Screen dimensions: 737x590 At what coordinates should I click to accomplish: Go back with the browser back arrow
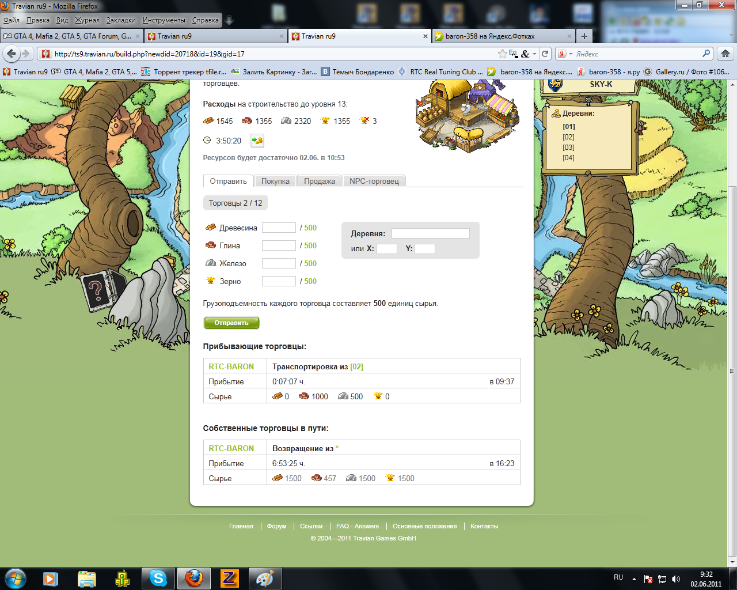click(x=11, y=54)
